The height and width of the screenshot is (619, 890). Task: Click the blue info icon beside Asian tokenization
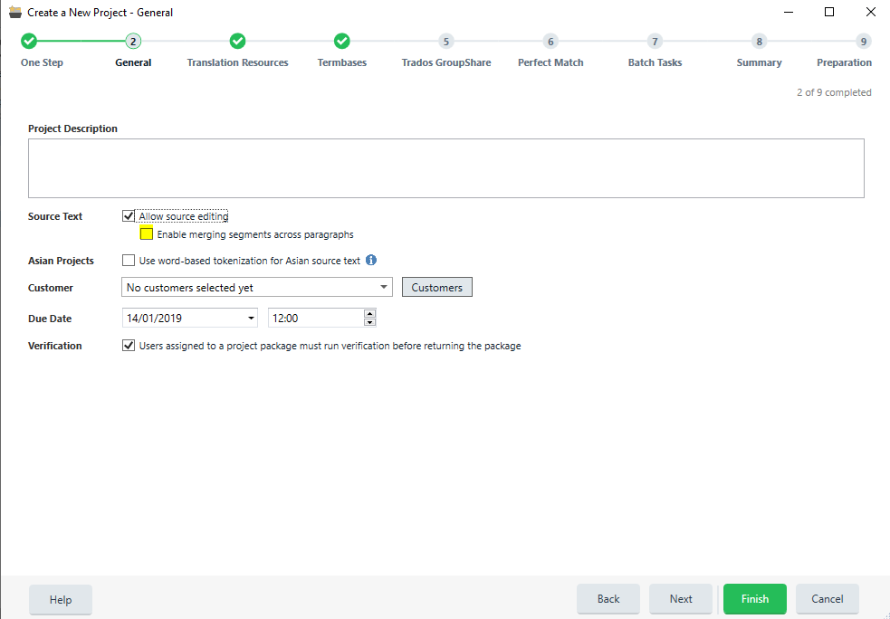pyautogui.click(x=371, y=260)
